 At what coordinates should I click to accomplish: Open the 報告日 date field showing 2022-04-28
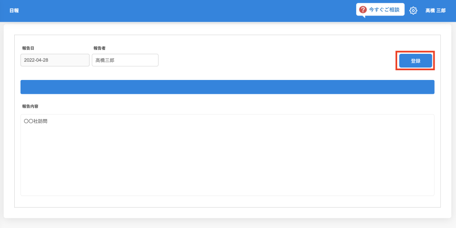[x=55, y=60]
